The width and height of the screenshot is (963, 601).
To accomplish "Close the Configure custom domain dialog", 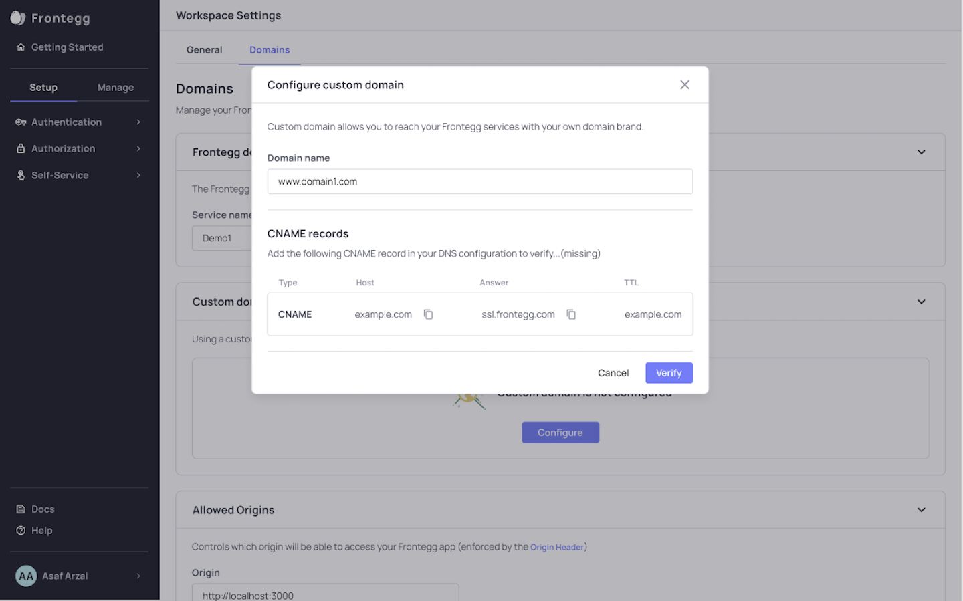I will [684, 85].
